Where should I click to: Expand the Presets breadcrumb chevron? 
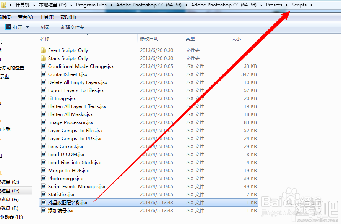coord(286,5)
